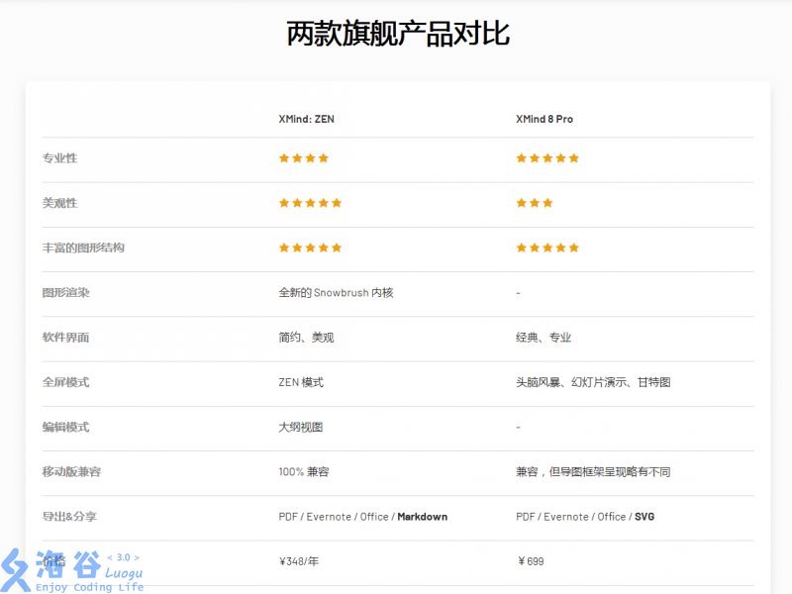Click the cell 简约、美观
The image size is (792, 594).
tap(306, 338)
